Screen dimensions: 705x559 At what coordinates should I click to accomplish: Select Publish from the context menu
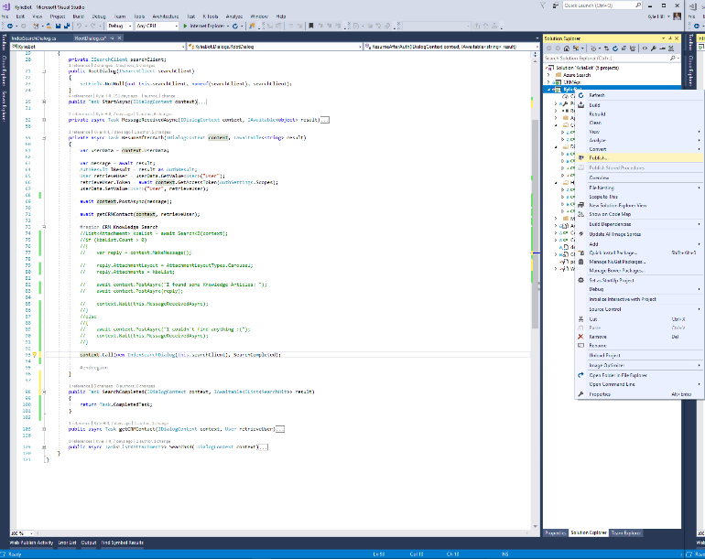(x=601, y=157)
